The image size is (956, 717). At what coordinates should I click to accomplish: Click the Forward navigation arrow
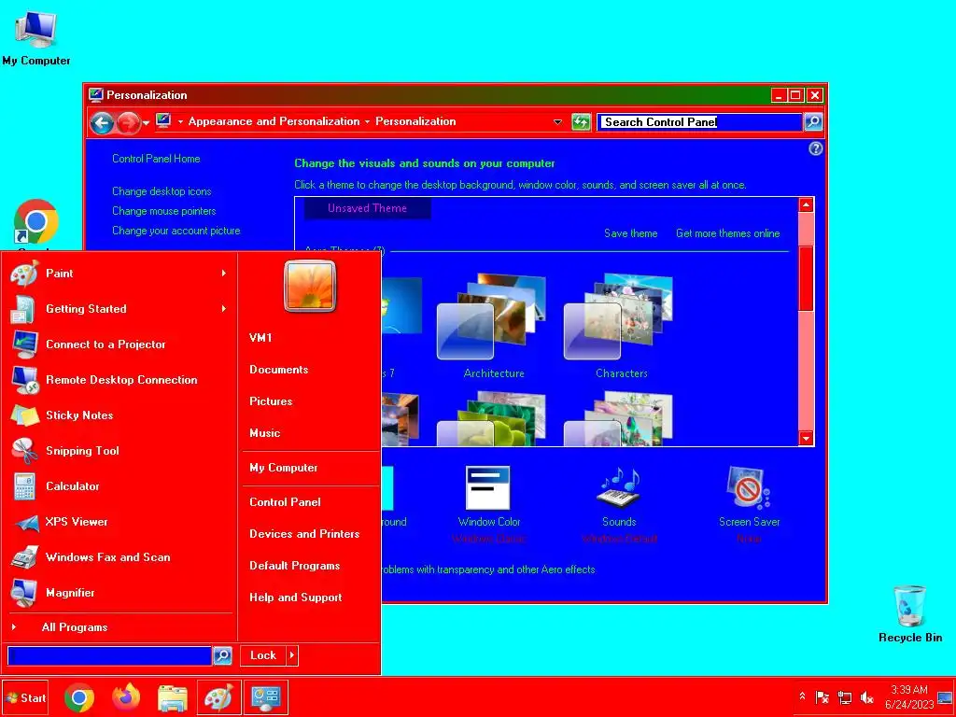point(128,123)
